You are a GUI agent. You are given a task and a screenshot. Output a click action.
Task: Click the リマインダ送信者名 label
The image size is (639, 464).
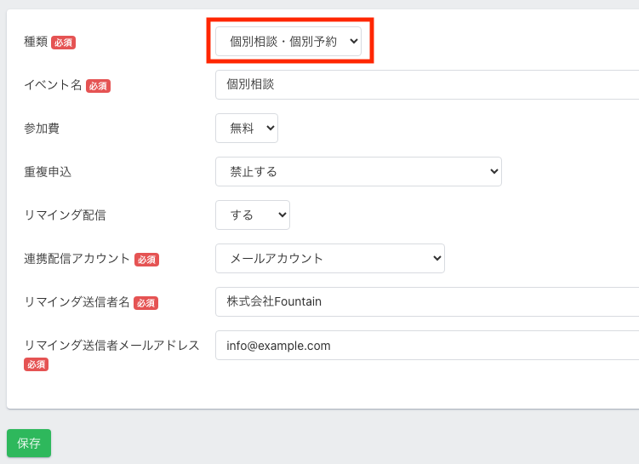point(77,301)
